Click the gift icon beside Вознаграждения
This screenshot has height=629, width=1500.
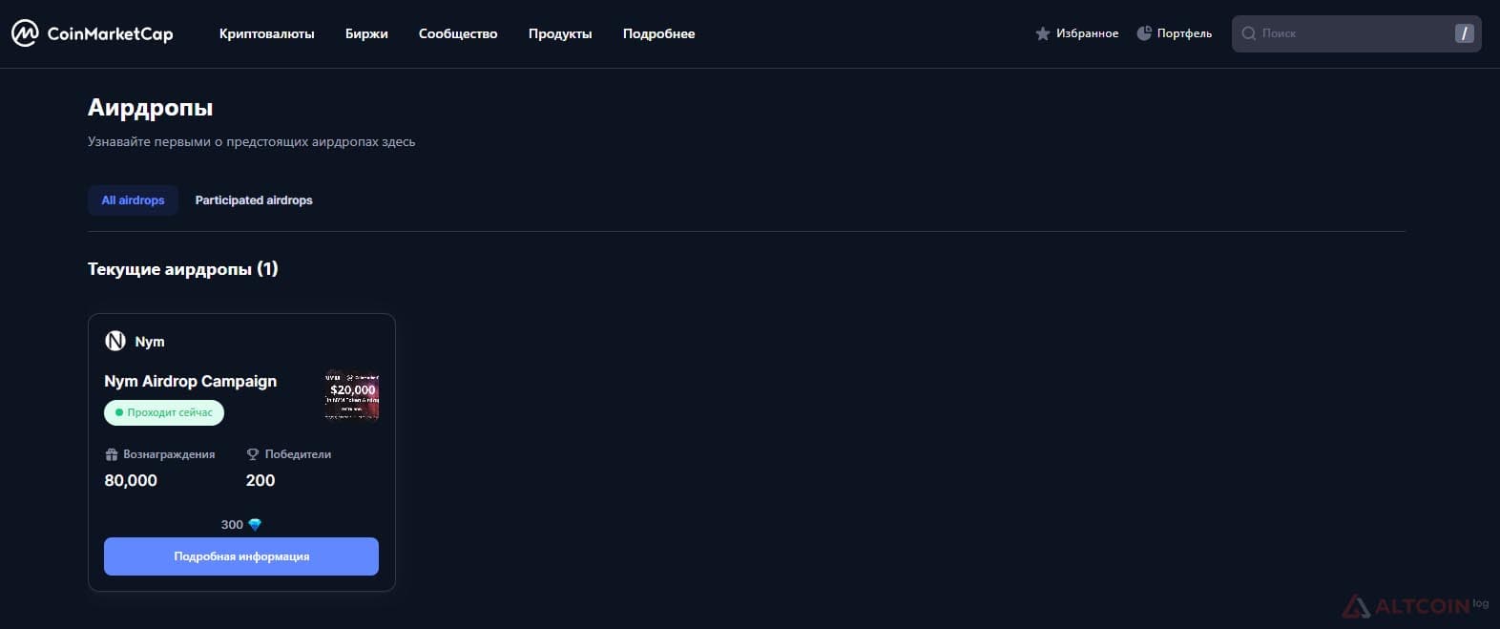pyautogui.click(x=112, y=454)
